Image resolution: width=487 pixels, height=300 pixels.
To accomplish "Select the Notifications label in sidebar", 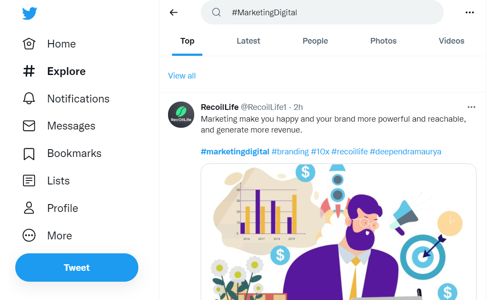I will (78, 99).
